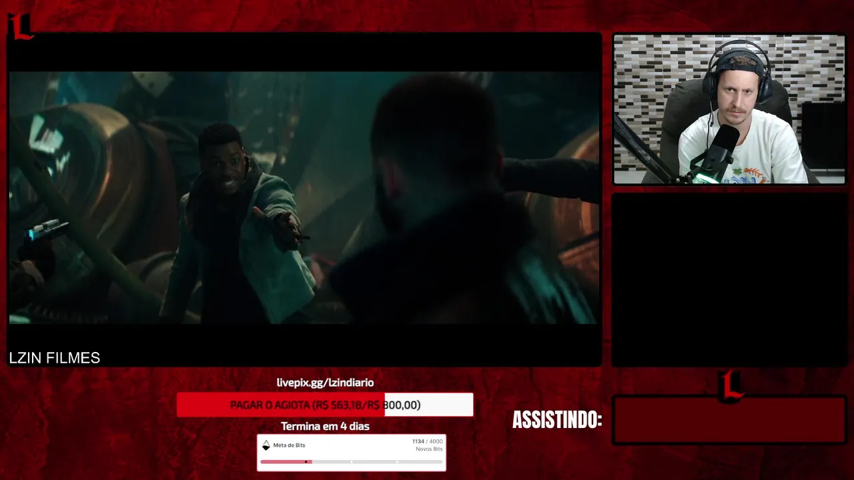854x480 pixels.
Task: Open the livepix.gg/lzindiario link text
Action: click(325, 383)
